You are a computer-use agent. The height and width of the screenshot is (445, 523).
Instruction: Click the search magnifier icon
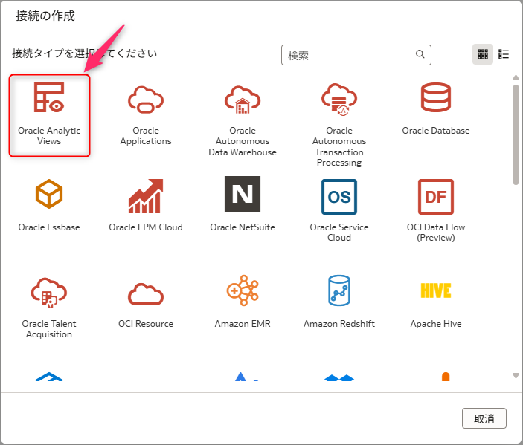click(x=420, y=54)
